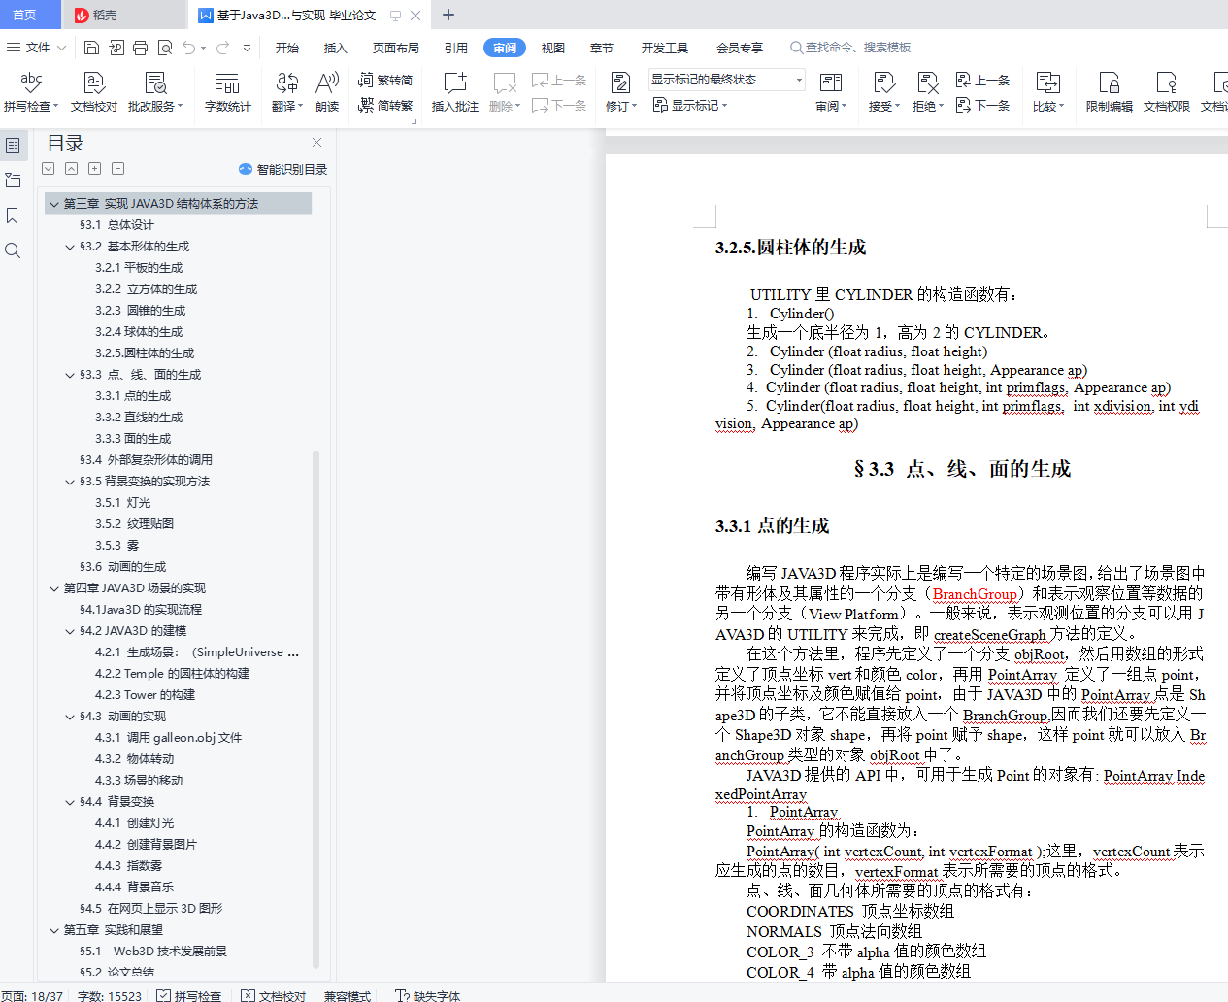Open the outline panel icon in the sidebar

(x=13, y=146)
